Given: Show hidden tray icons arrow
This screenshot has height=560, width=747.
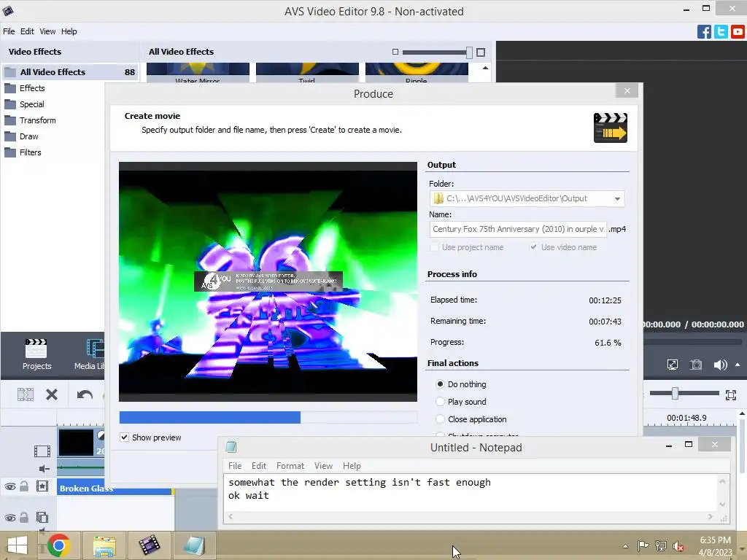Looking at the screenshot, I should click(625, 546).
